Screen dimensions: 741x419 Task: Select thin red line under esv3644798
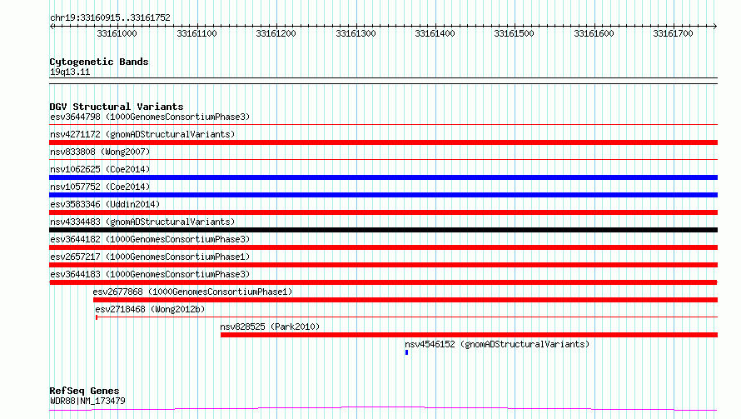tap(383, 125)
